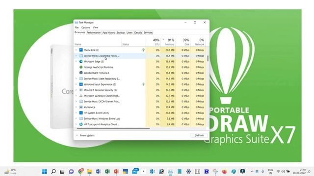Open taskbar Search magnifier
Screen dimensions: 314x176
[53, 172]
